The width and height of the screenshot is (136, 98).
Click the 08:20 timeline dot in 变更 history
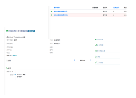click(x=15, y=75)
